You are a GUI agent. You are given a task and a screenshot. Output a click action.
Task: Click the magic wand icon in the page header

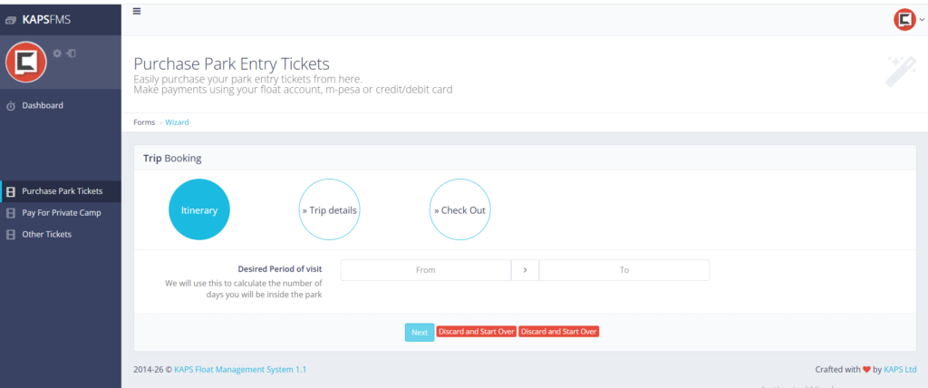(900, 72)
